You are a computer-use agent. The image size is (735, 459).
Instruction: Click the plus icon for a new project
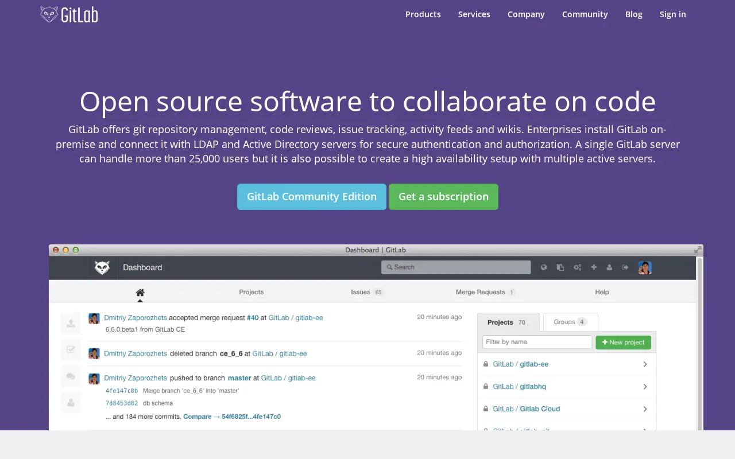tap(594, 267)
